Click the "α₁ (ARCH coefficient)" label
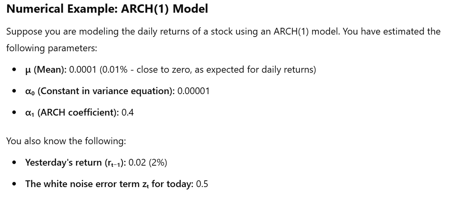Screen dimensions: 449x199 [x=72, y=112]
